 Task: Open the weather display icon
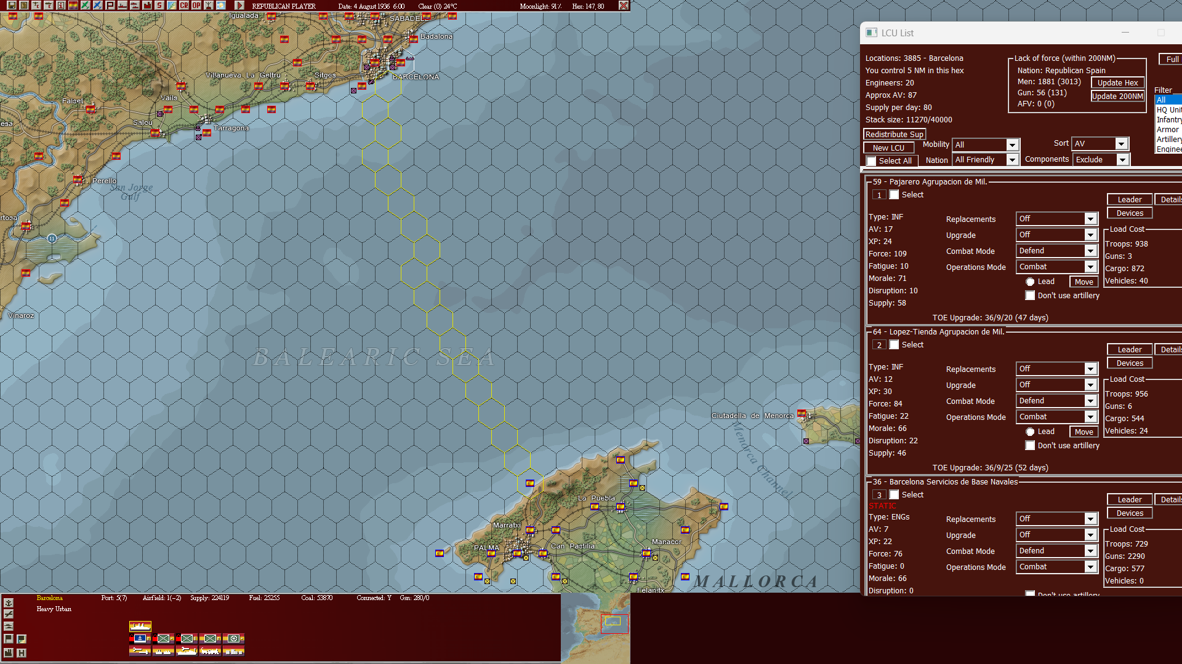pos(220,6)
